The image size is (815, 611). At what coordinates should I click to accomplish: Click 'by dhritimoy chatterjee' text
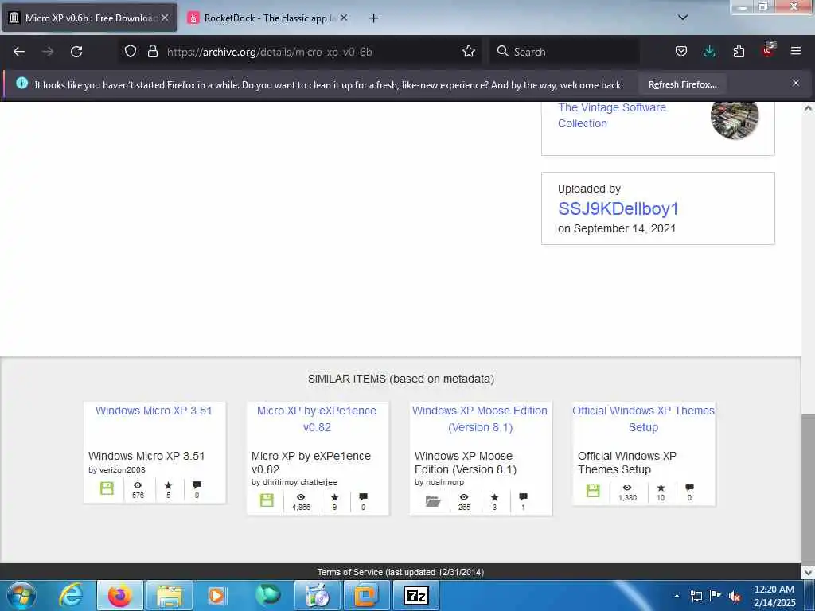(294, 482)
